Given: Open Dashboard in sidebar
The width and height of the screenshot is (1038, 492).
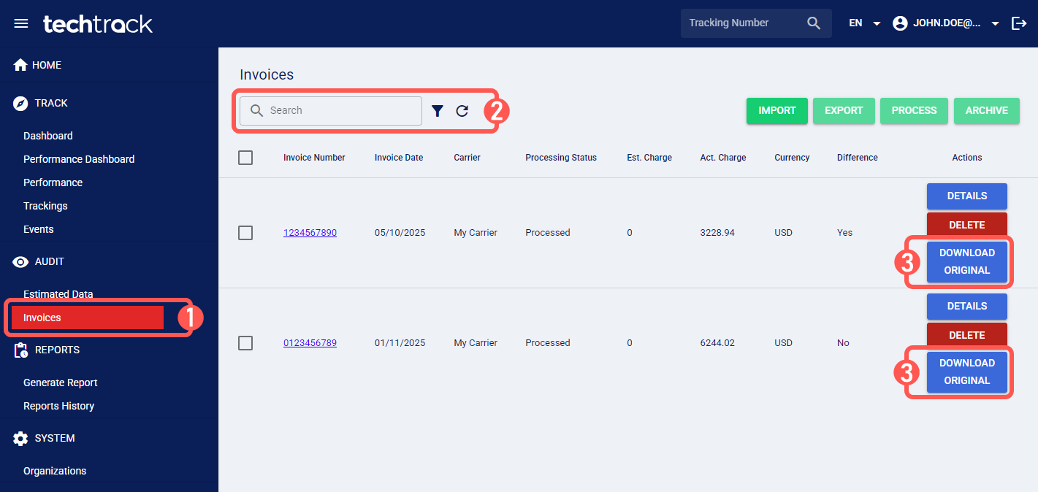Looking at the screenshot, I should [48, 136].
